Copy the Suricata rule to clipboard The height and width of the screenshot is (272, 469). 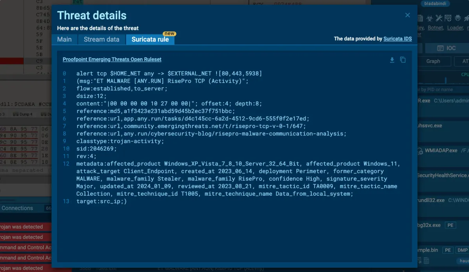pyautogui.click(x=403, y=60)
